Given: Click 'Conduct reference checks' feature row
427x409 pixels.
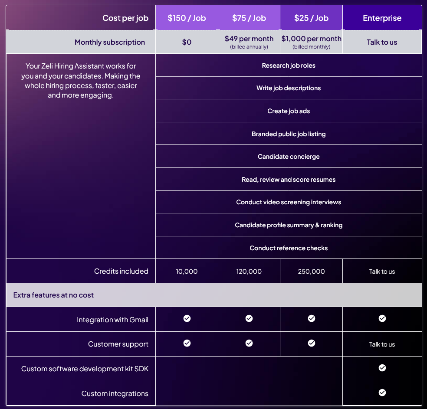Looking at the screenshot, I should coord(289,248).
